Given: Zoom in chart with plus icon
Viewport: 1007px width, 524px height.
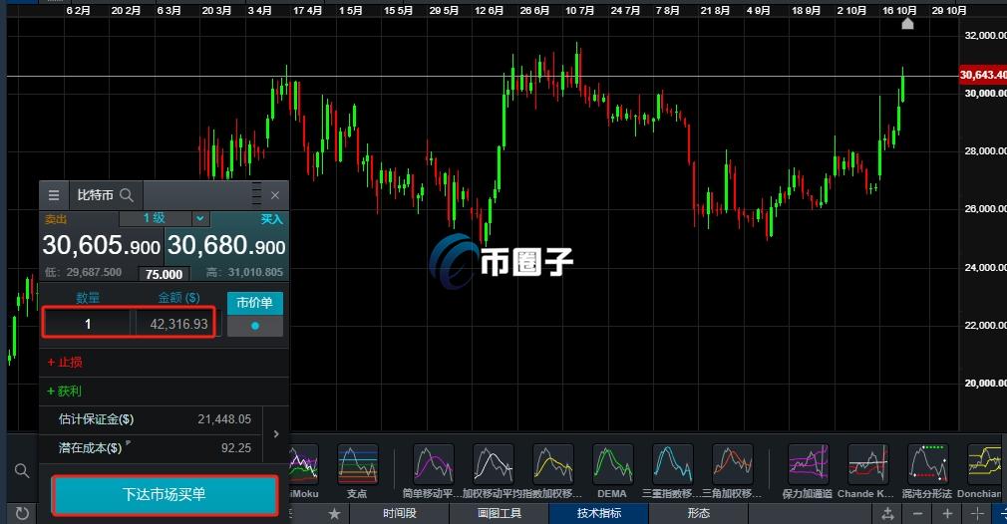Looking at the screenshot, I should tap(947, 514).
